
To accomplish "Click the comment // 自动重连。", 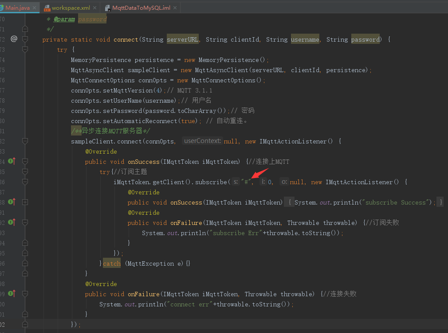I will 227,121.
